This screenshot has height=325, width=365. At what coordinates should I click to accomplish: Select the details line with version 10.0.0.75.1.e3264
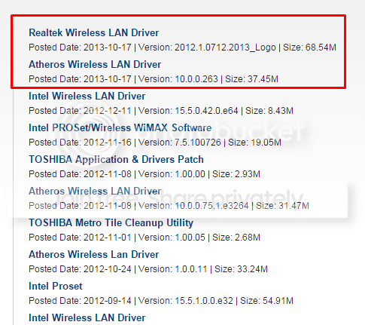(x=169, y=206)
